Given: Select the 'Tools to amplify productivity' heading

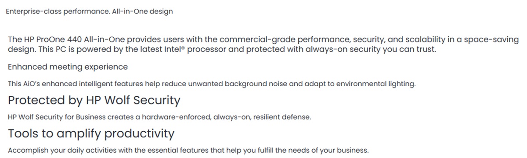Looking at the screenshot, I should click(91, 133).
